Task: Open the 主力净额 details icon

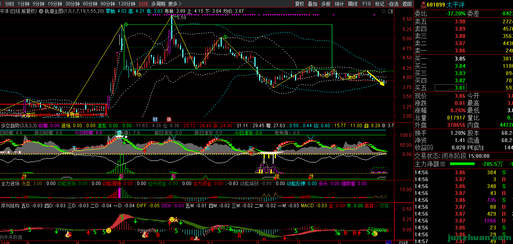Action: [443, 164]
